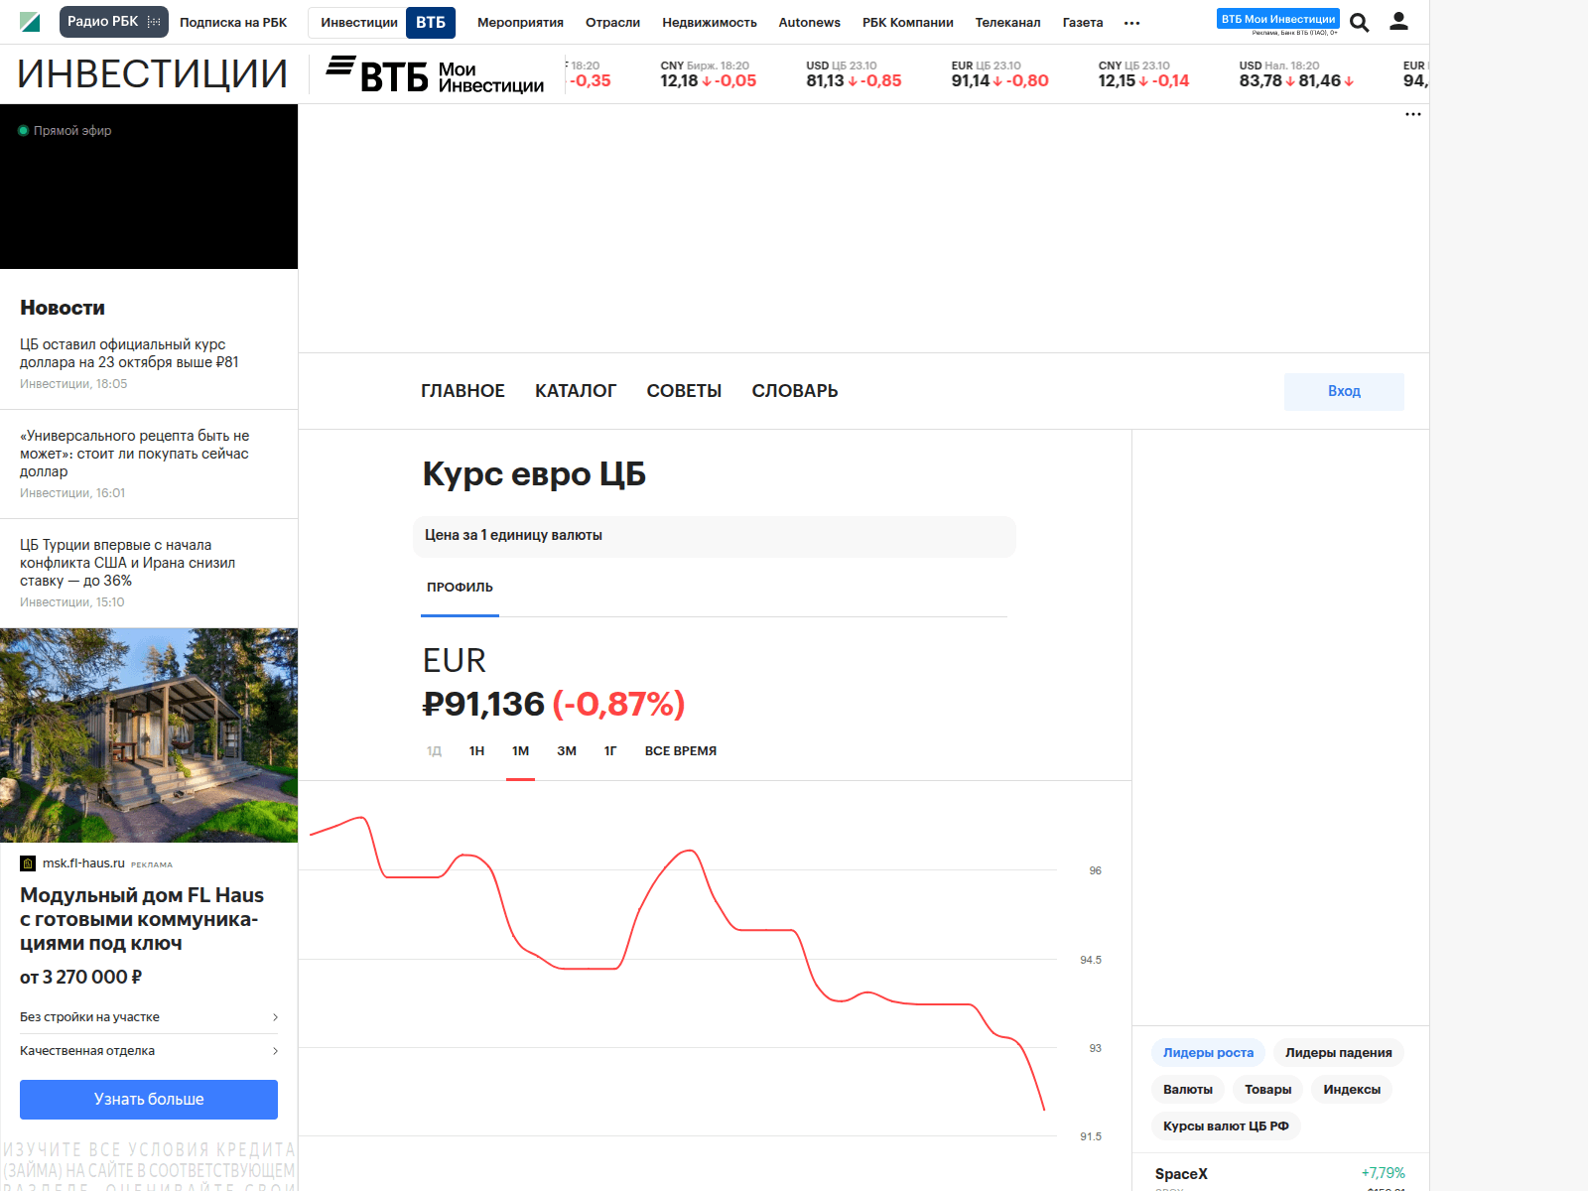This screenshot has width=1588, height=1191.
Task: Select the Лидеры падения filter chip
Action: (x=1338, y=1053)
